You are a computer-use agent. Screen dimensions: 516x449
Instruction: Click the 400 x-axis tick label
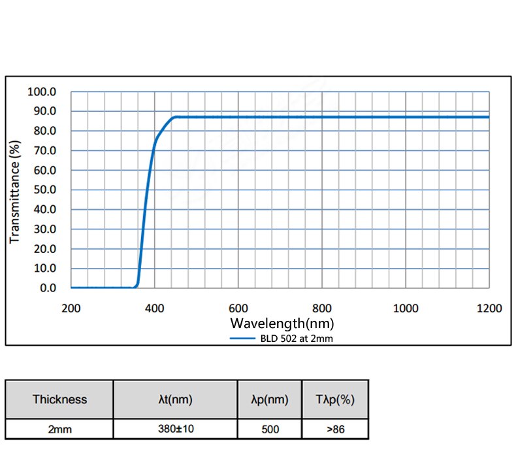154,308
